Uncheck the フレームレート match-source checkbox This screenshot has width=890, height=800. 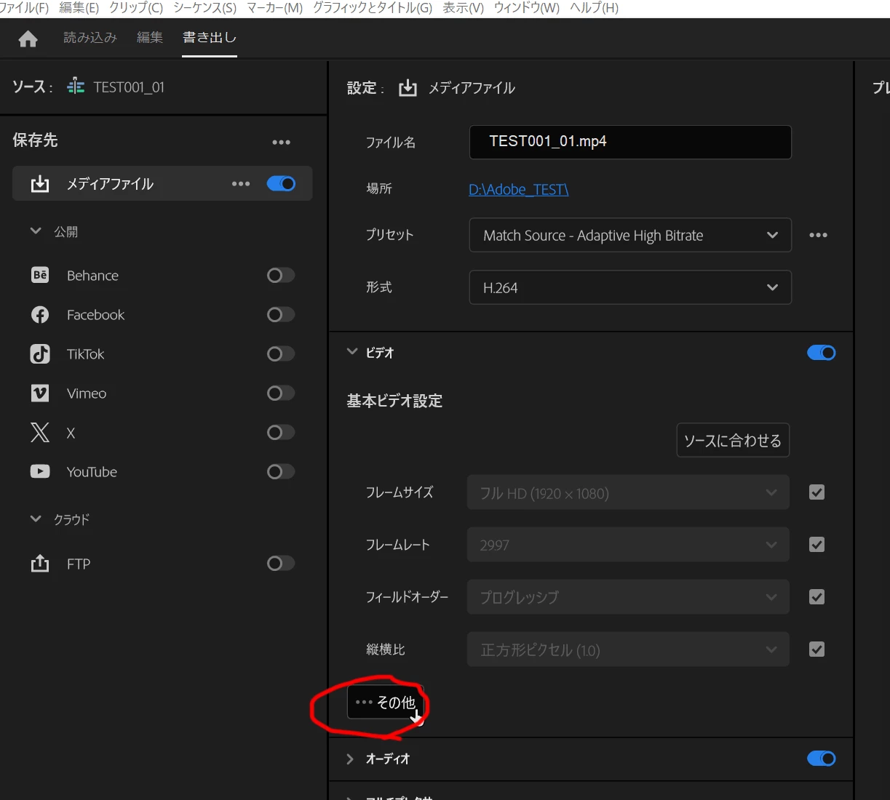pos(817,545)
